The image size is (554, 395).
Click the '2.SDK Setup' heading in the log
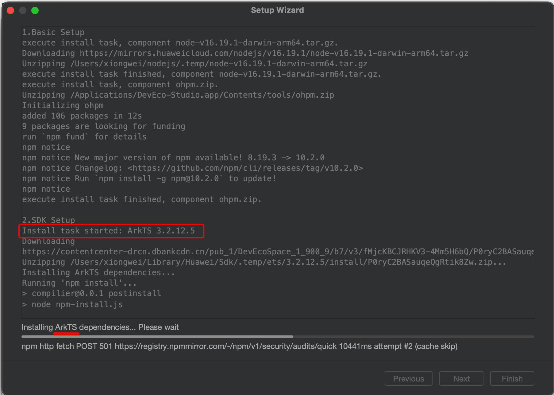[x=48, y=220]
